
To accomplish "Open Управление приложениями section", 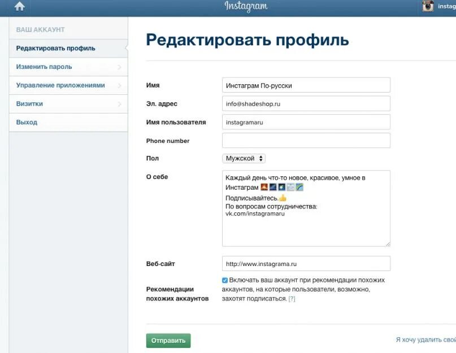I will 68,85.
